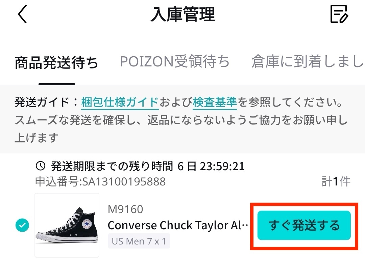Tap the shipping countdown timer text
Viewport: 365px width, 261px height.
point(147,166)
